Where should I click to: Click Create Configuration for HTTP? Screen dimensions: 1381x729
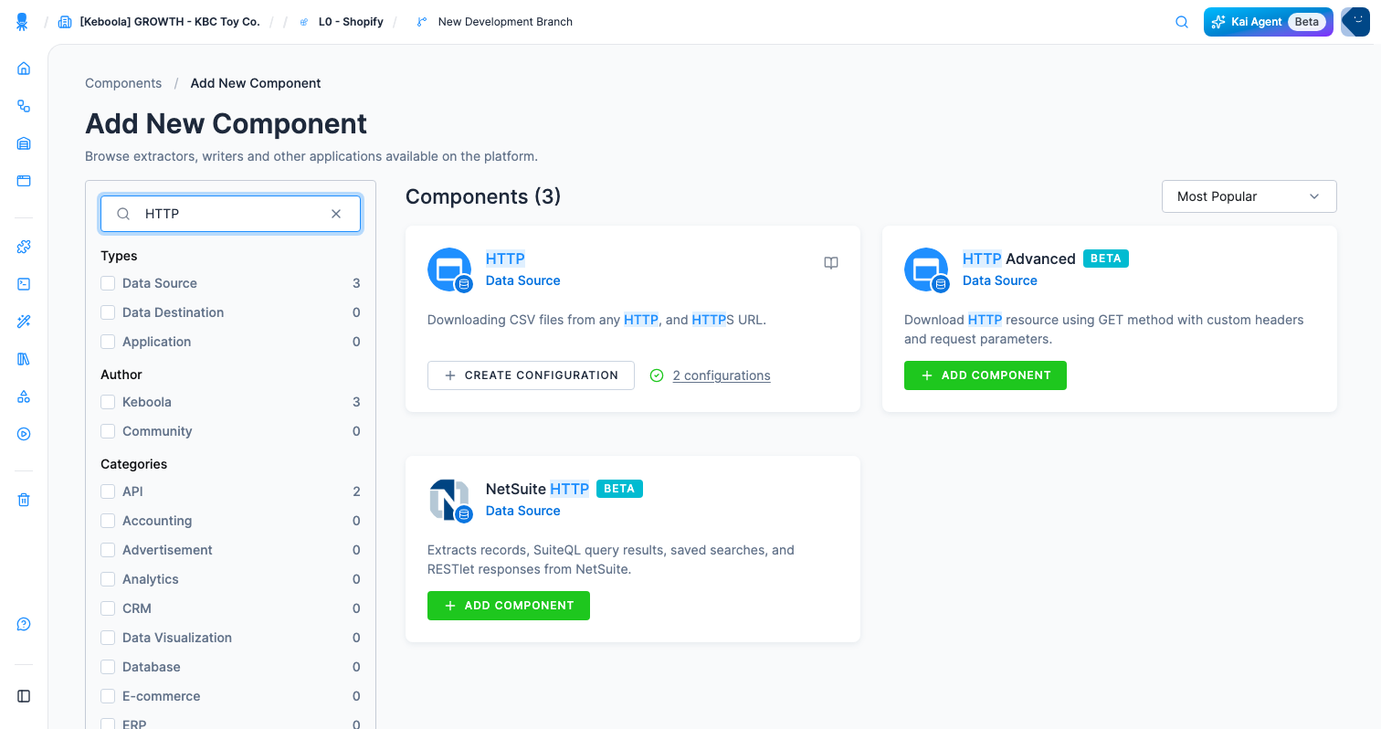[531, 375]
